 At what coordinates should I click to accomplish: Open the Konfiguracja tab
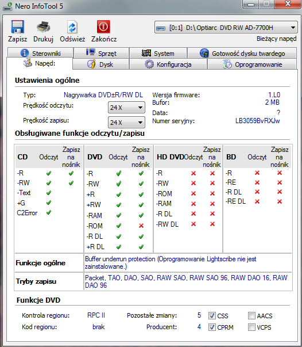[168, 64]
